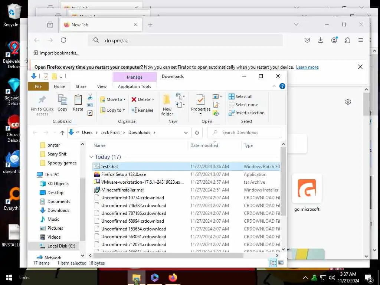Collapse the Today (17) group
Image resolution: width=380 pixels, height=285 pixels.
click(91, 157)
